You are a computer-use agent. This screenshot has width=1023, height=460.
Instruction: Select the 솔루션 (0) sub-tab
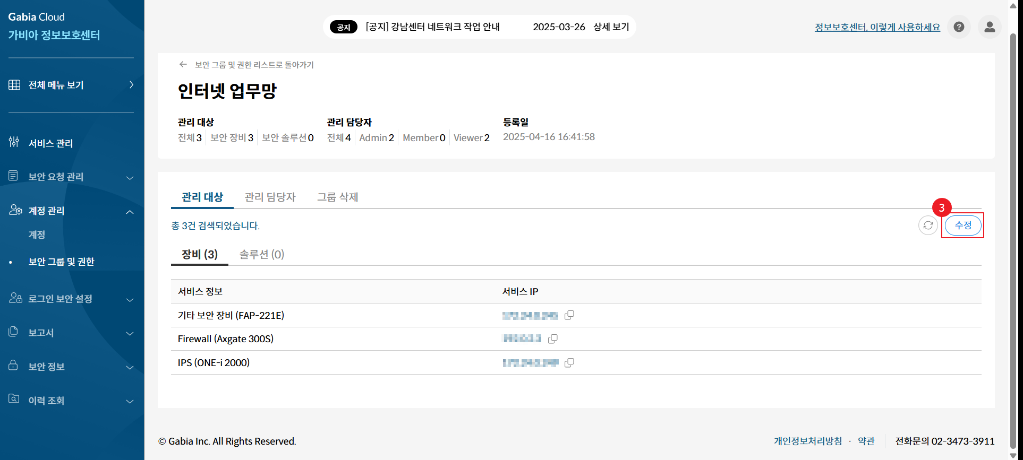click(x=262, y=254)
